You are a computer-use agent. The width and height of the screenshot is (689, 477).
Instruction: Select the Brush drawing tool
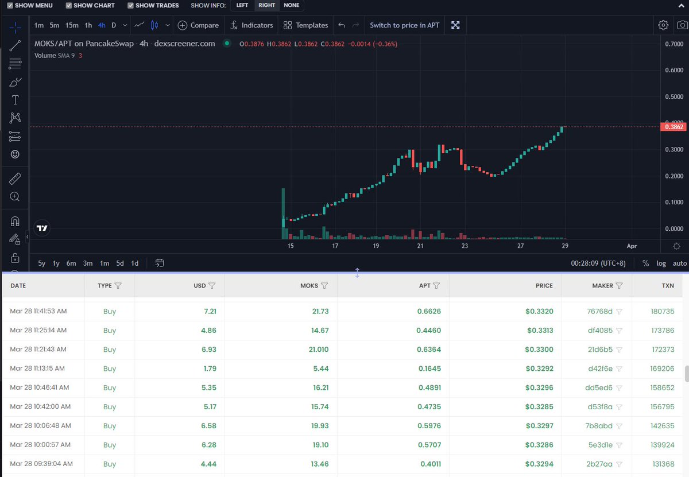click(15, 83)
